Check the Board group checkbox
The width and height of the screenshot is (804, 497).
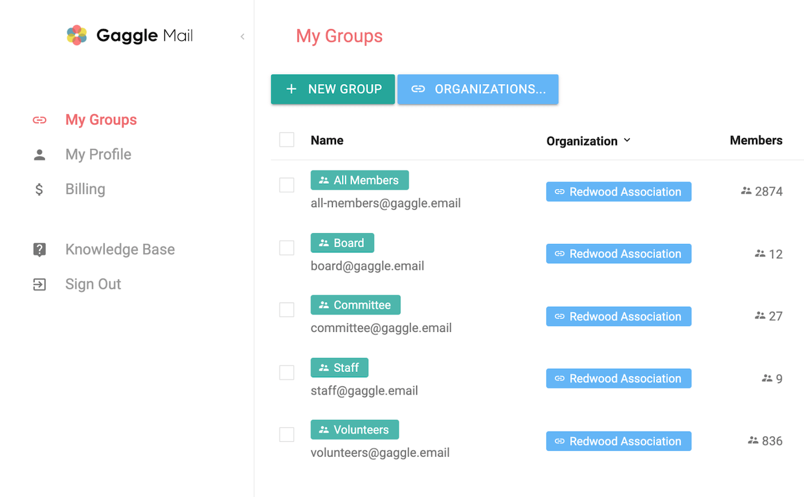[287, 248]
